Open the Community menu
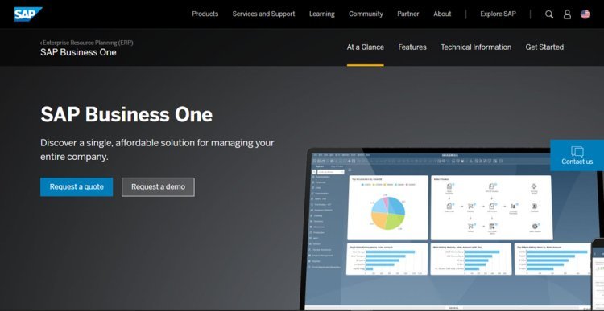The width and height of the screenshot is (604, 311). point(366,14)
